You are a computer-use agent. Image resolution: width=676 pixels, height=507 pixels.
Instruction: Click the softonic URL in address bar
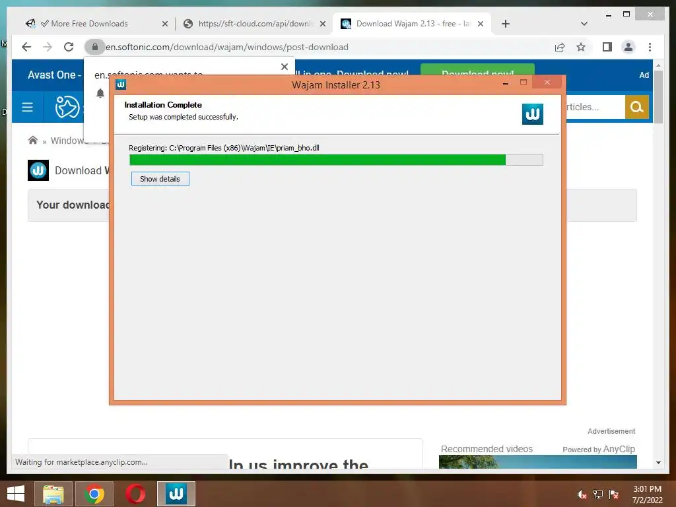tap(227, 47)
